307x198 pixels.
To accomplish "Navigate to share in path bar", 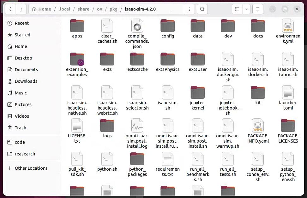I will click(x=83, y=9).
